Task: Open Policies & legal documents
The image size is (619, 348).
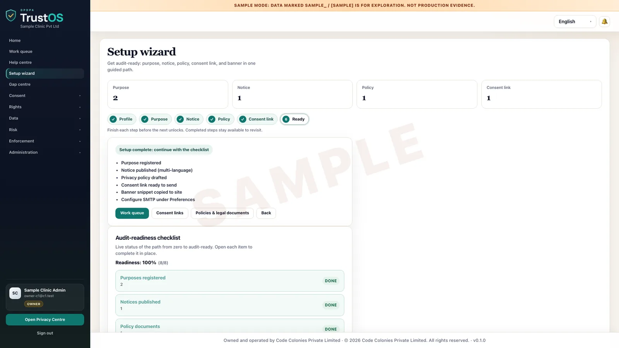Action: [x=222, y=213]
